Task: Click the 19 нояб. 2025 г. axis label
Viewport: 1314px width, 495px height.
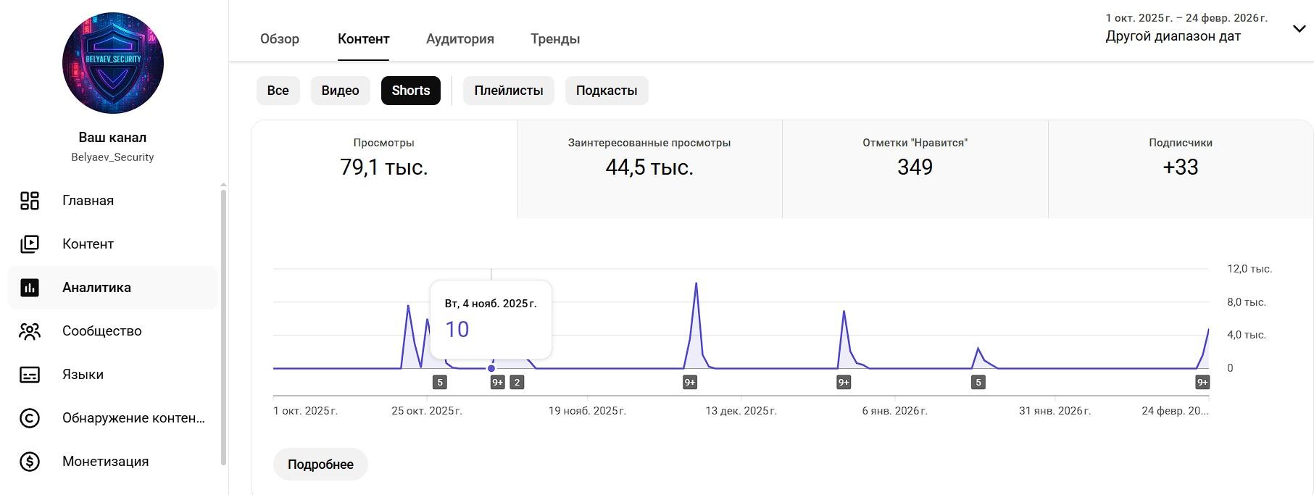Action: [x=587, y=411]
